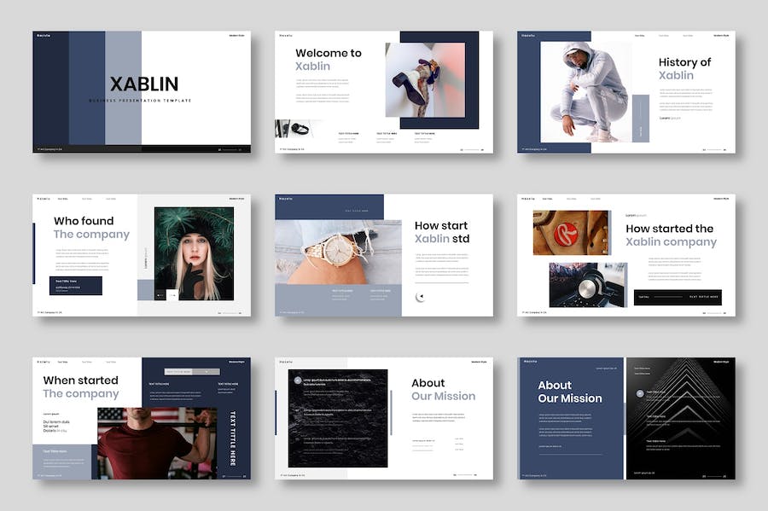Click the red R logo patch photo

point(571,233)
